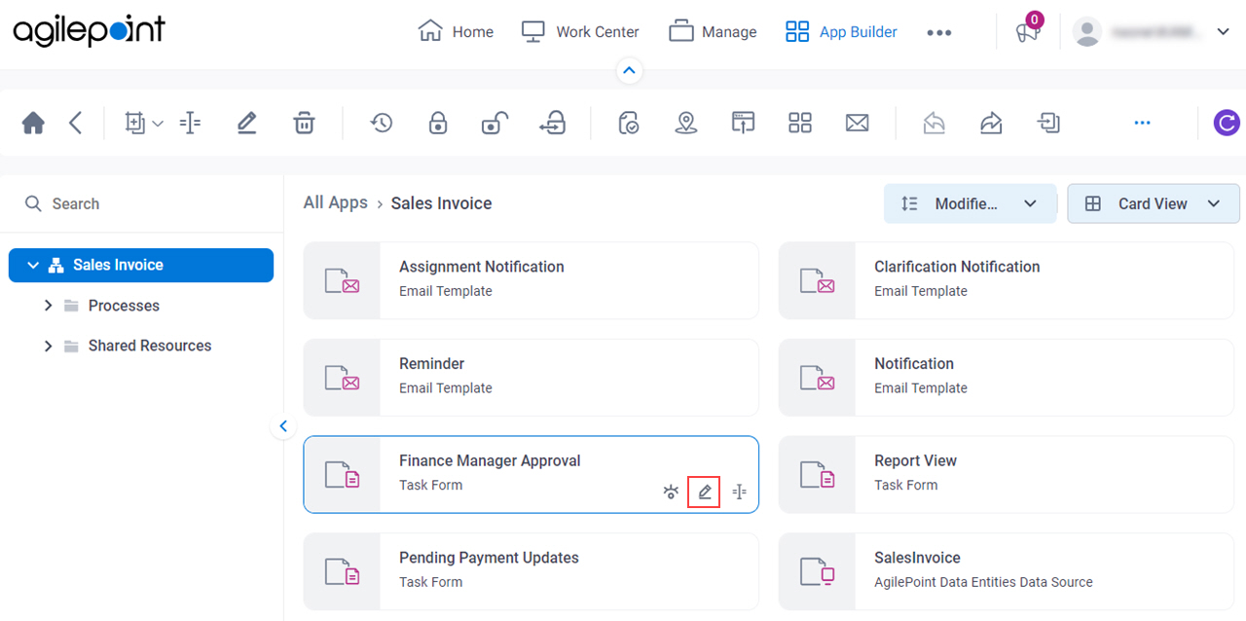Click the purple refresh circle icon

pos(1227,123)
